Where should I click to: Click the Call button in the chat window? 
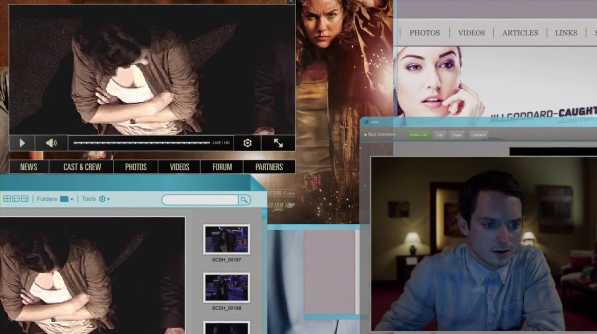[439, 135]
